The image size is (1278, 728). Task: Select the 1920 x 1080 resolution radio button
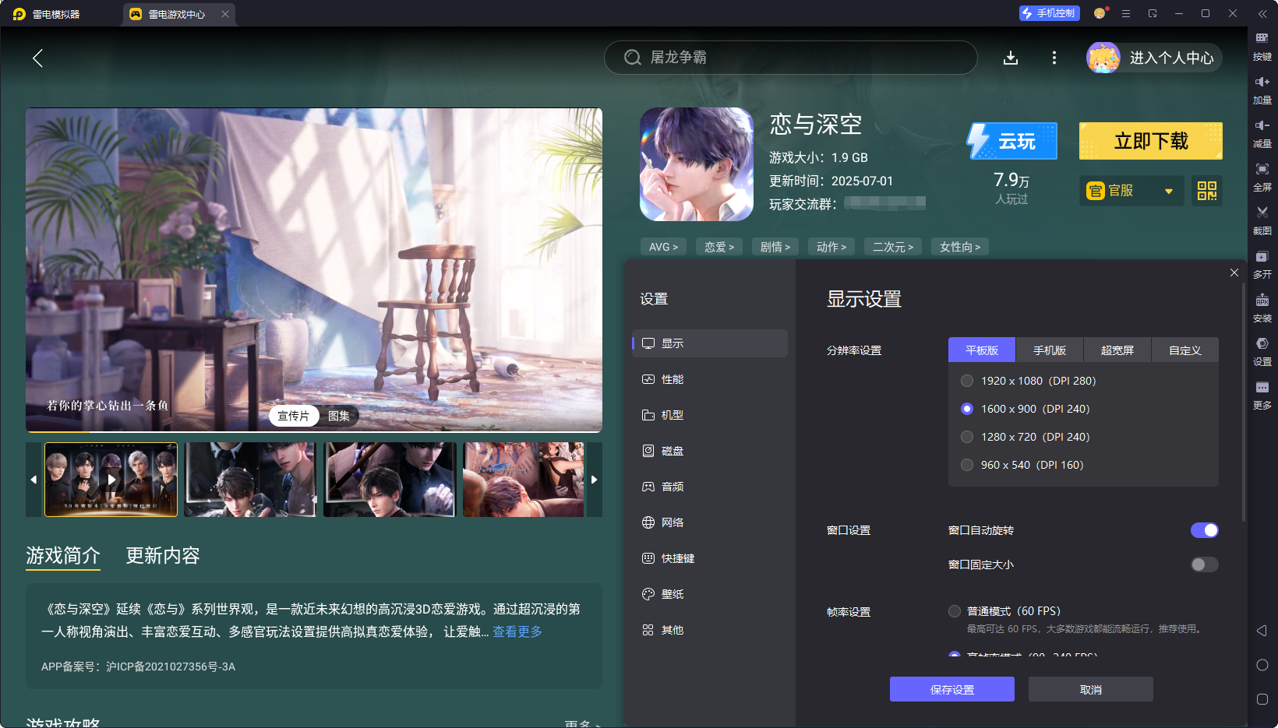967,381
